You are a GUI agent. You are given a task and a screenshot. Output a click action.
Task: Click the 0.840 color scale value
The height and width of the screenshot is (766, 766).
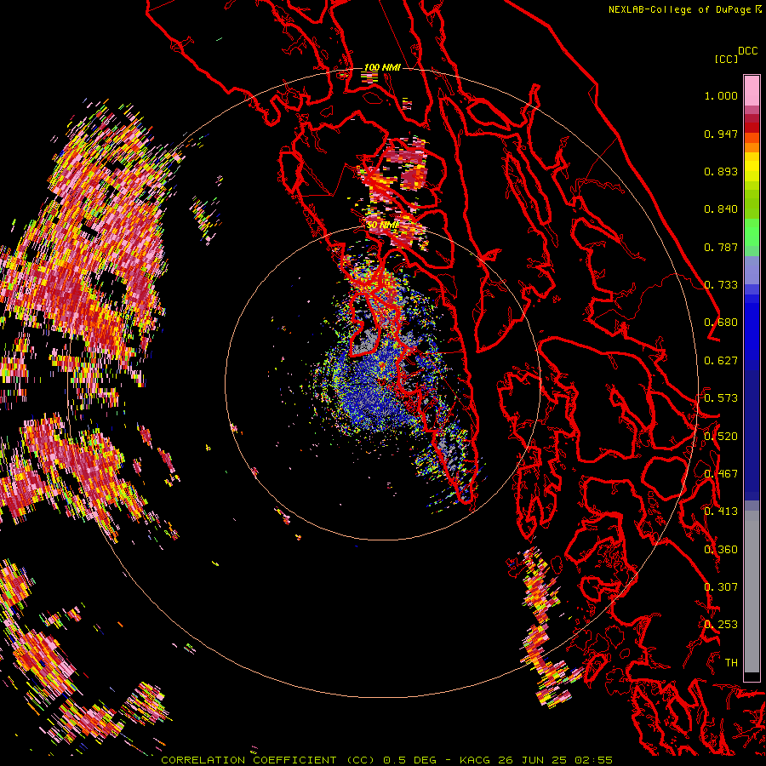click(721, 209)
